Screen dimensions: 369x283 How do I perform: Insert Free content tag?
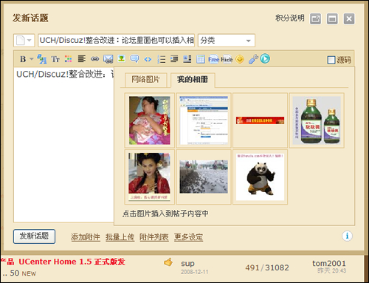(213, 59)
